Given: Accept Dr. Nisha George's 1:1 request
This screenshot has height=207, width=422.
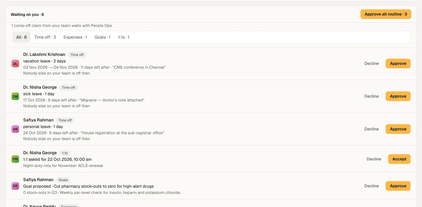Looking at the screenshot, I should coord(399,159).
